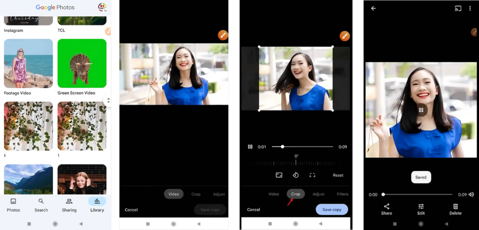Switch to Video tab in the Crop screen
479x230 pixels.
(x=274, y=194)
